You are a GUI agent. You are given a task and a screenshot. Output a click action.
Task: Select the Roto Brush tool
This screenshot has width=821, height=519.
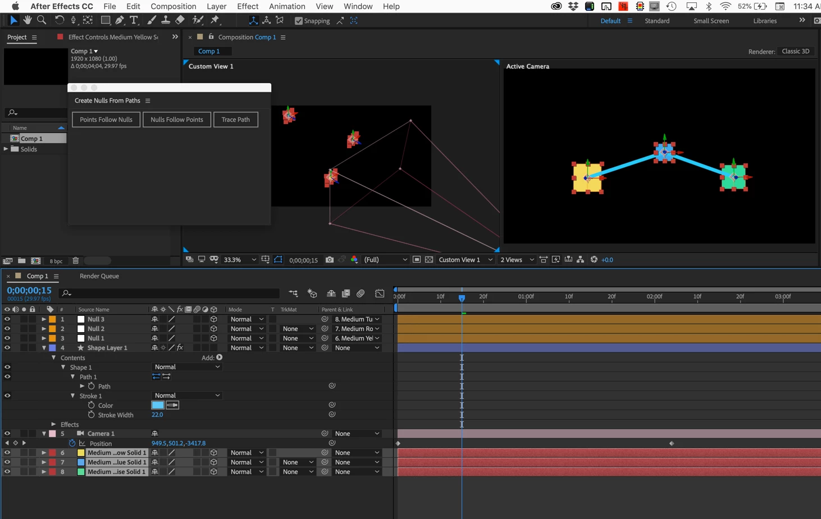pyautogui.click(x=198, y=20)
